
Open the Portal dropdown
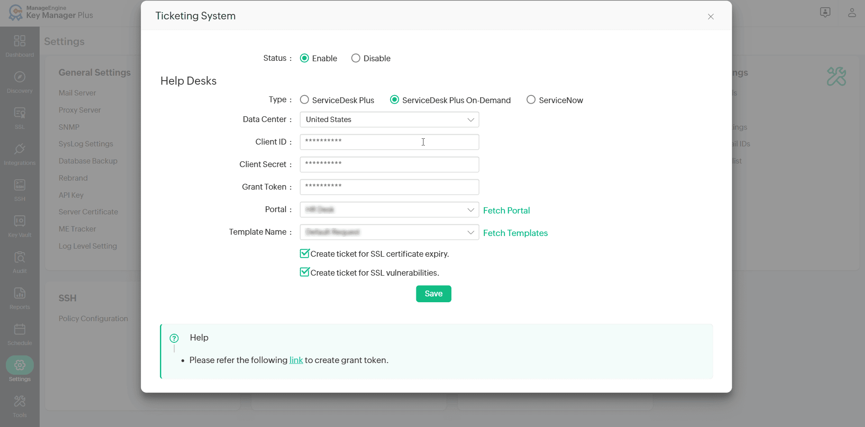pyautogui.click(x=389, y=210)
